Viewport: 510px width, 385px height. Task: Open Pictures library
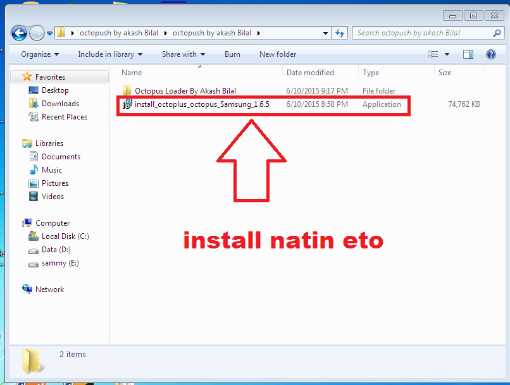tap(55, 183)
